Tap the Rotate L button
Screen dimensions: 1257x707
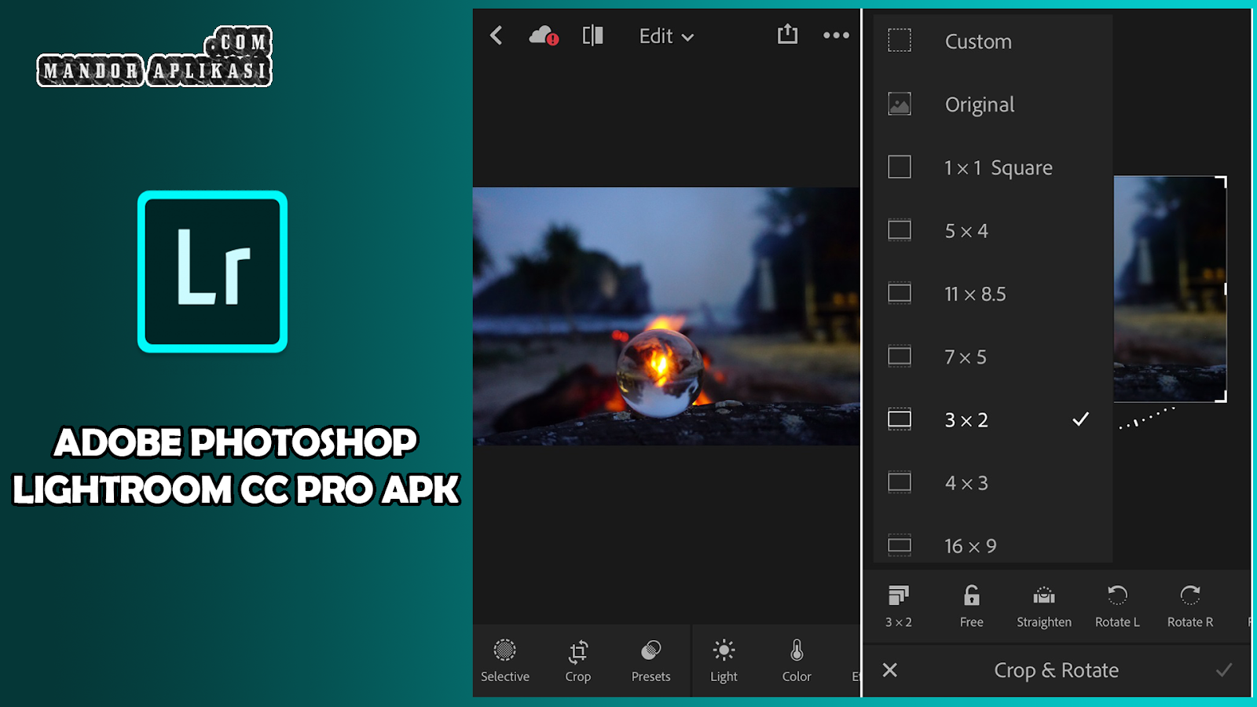(x=1117, y=606)
